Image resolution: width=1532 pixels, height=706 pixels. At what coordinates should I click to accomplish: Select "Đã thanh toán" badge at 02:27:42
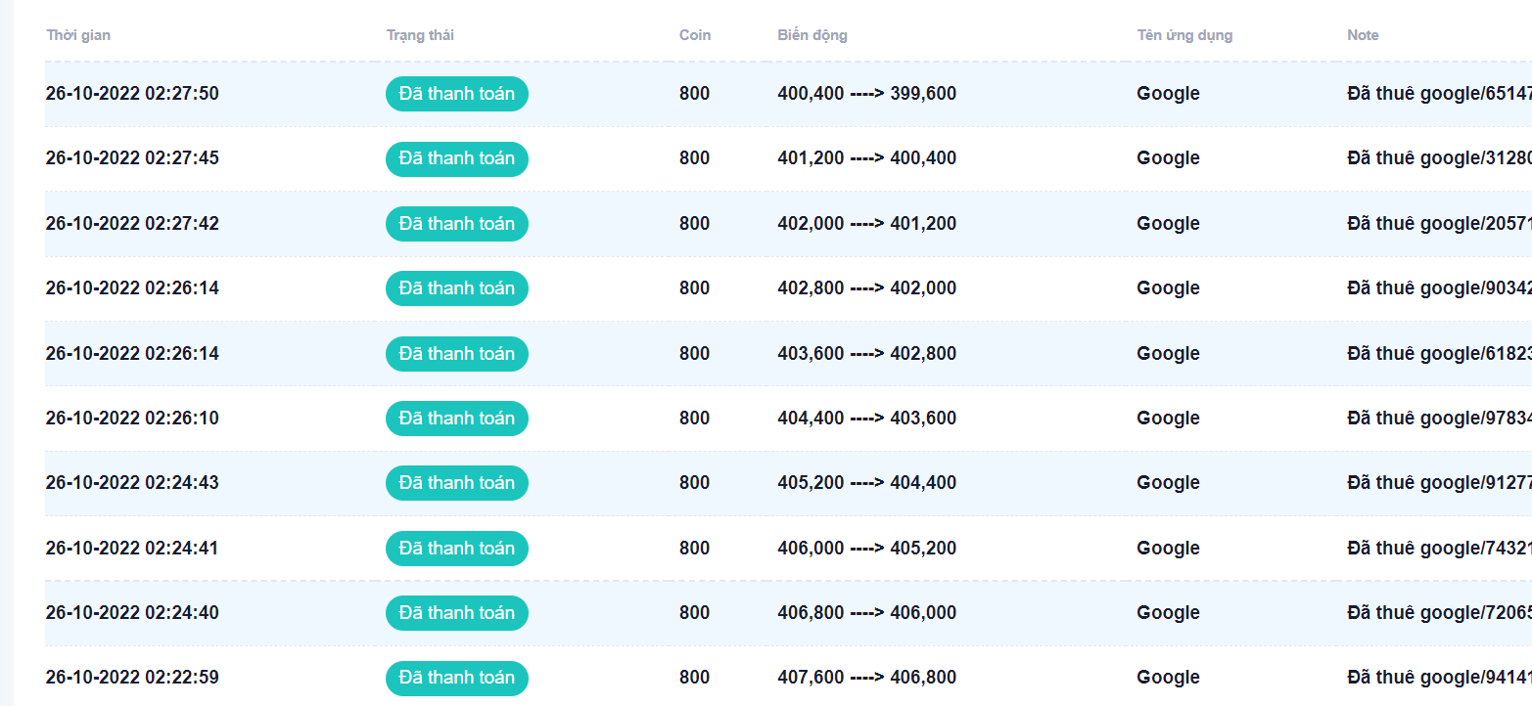(x=456, y=224)
